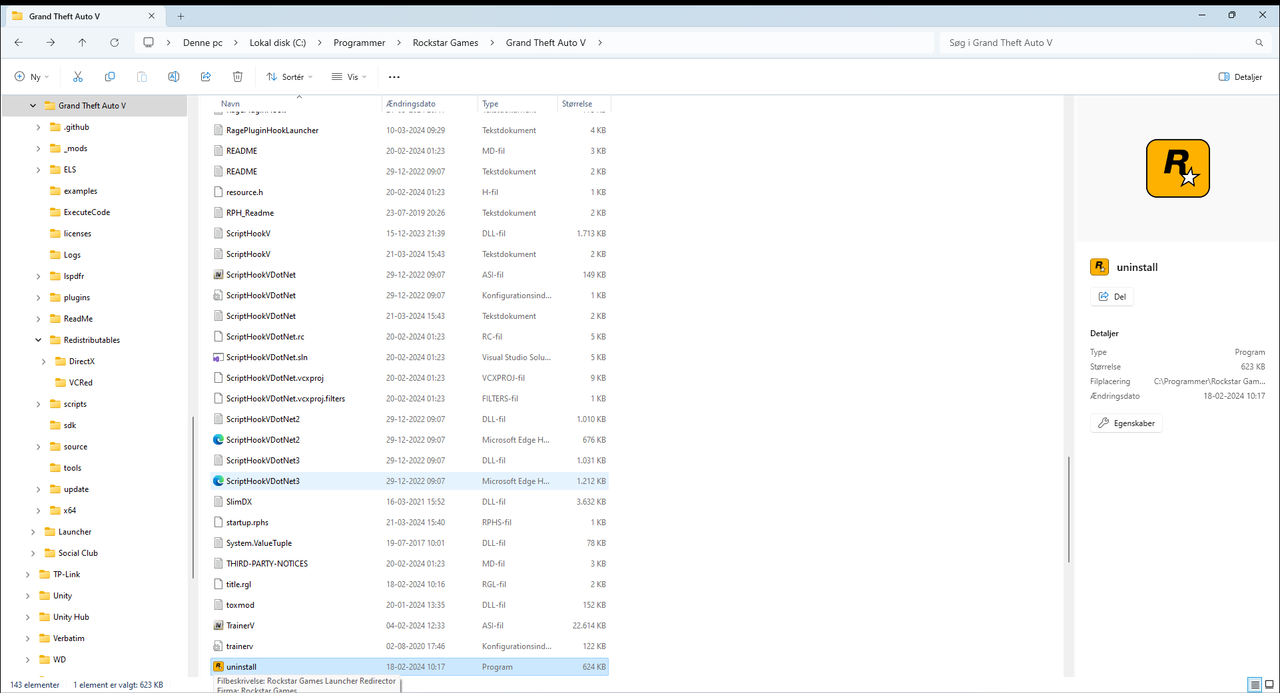The height and width of the screenshot is (693, 1280).
Task: Expand the plugins folder in tree
Action: [x=39, y=298]
